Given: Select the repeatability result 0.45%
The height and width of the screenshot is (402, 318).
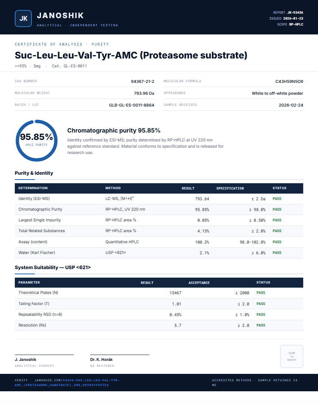Looking at the screenshot, I should 175,315.
